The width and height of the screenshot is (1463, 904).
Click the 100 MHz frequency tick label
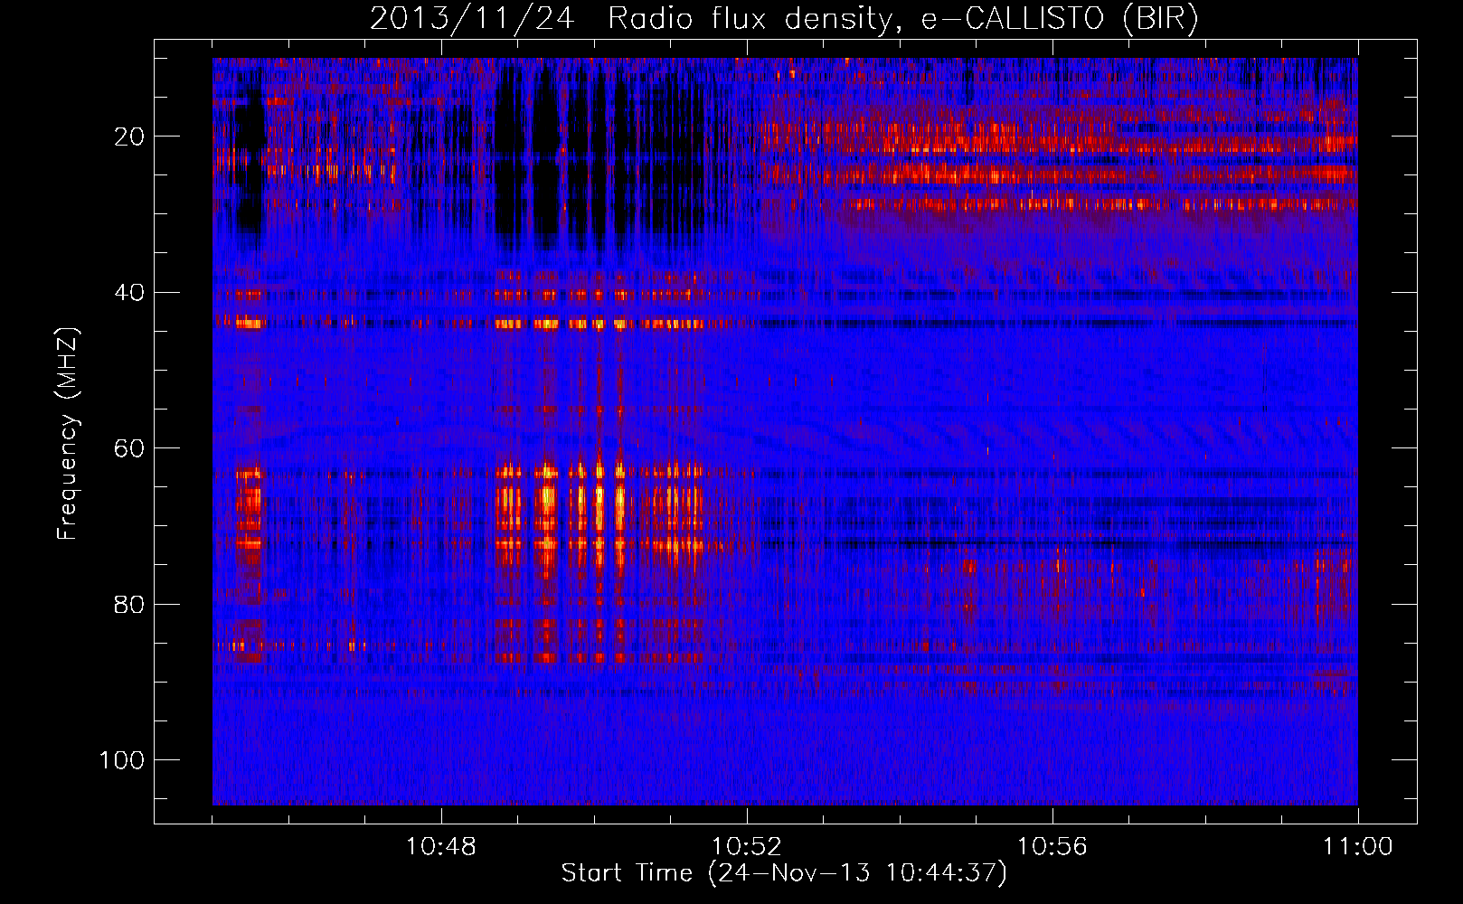(x=122, y=760)
